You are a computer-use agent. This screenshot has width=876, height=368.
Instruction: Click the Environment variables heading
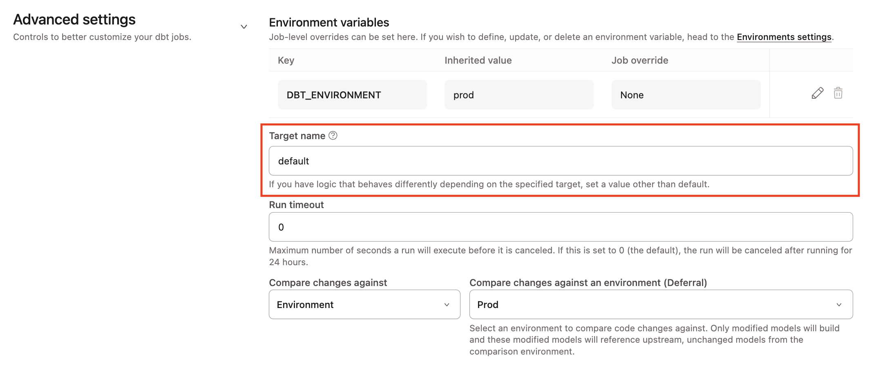pyautogui.click(x=328, y=22)
